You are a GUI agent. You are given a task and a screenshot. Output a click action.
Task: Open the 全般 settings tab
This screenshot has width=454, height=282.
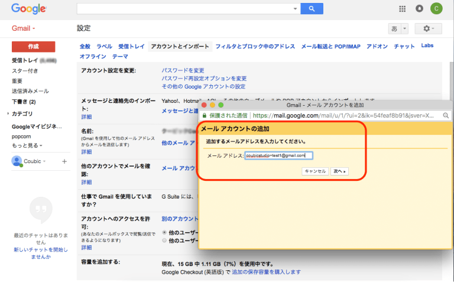tap(85, 46)
